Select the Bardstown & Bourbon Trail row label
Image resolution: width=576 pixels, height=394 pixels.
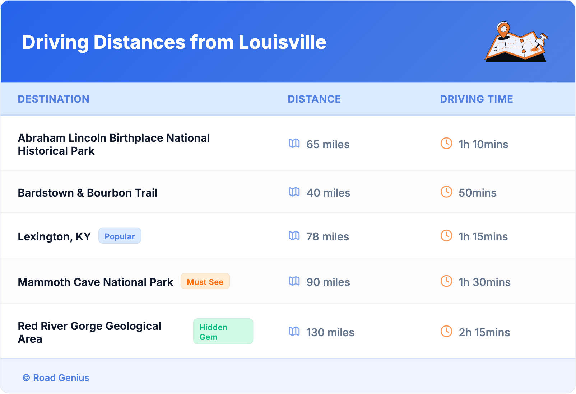tap(88, 193)
